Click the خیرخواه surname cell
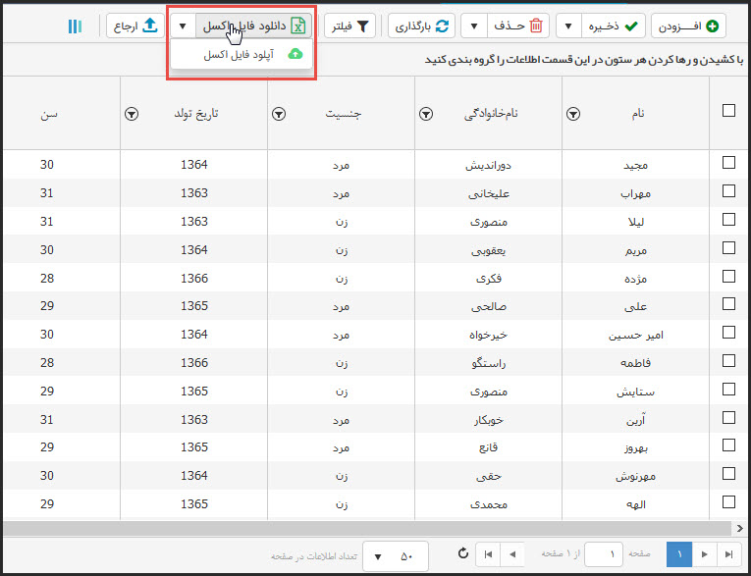Screen dimensions: 751x576 click(x=488, y=335)
